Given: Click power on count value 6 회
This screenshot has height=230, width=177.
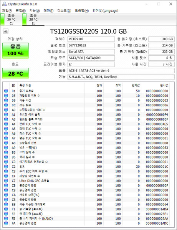Looking at the screenshot, I should pos(162,58).
